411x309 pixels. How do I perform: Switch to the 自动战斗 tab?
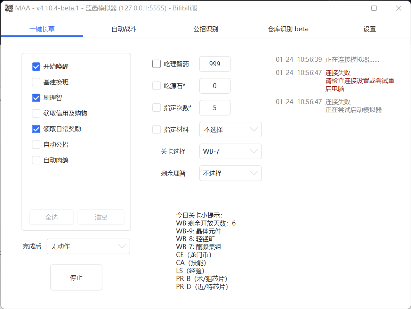point(123,29)
